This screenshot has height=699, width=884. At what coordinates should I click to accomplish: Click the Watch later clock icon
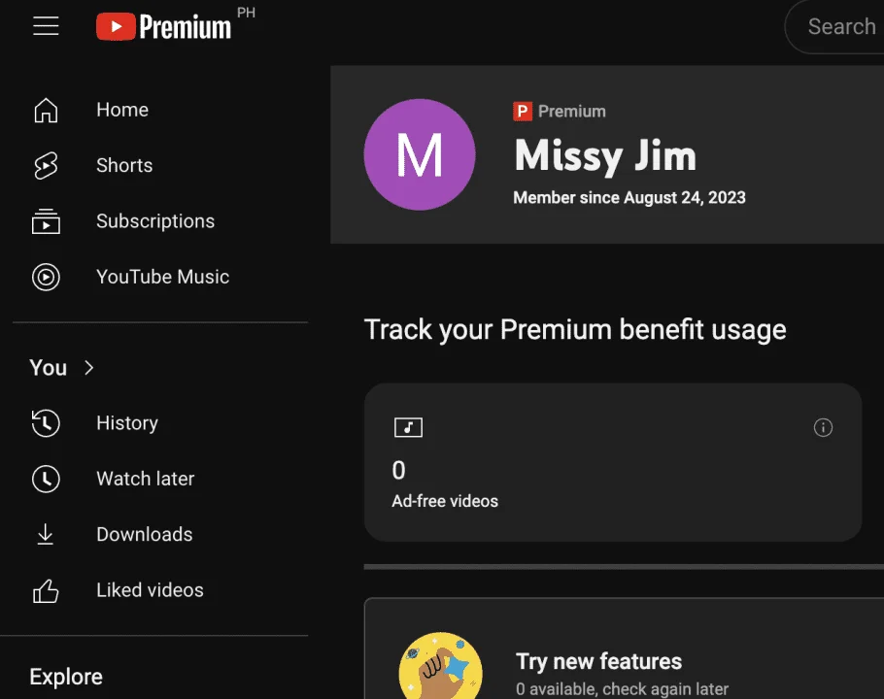click(46, 479)
